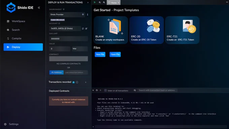The height and width of the screenshot is (129, 229).
Task: Focus the Value input field
Action: [60, 49]
